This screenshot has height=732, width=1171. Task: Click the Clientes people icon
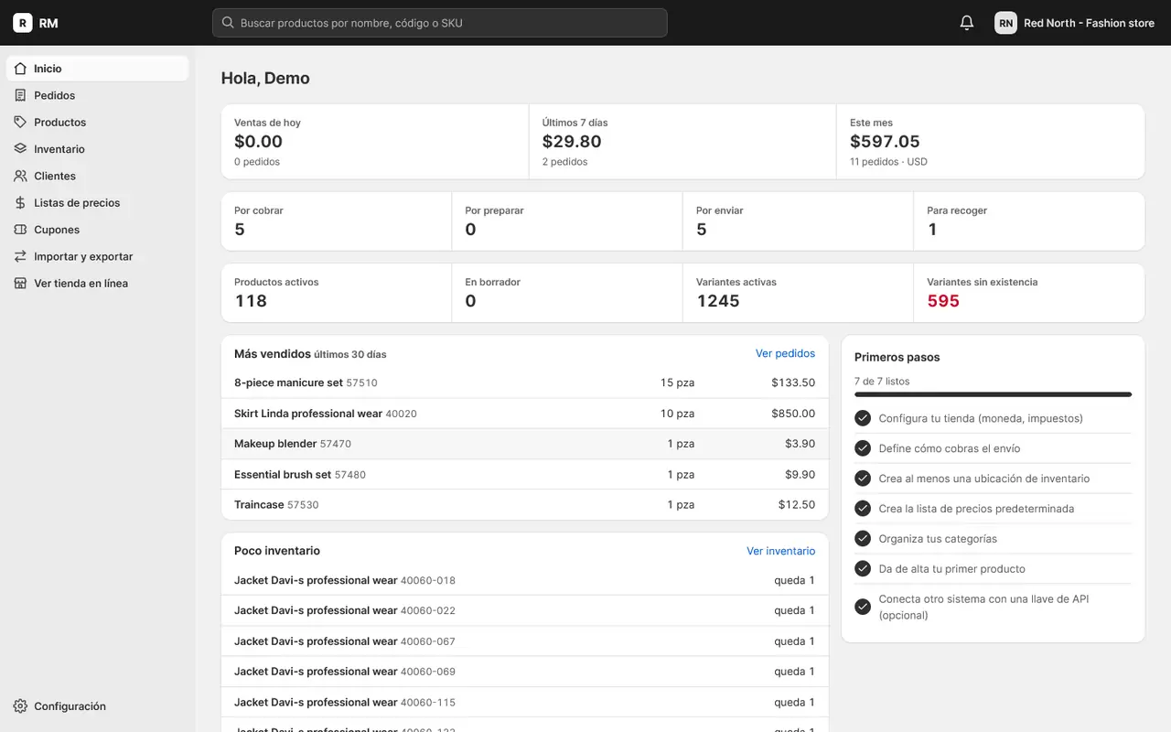(x=20, y=176)
